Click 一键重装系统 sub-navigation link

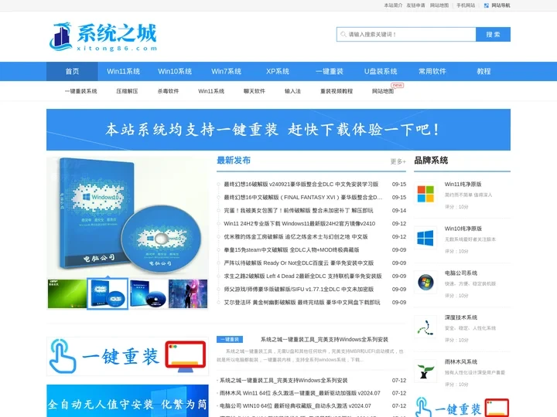click(81, 91)
